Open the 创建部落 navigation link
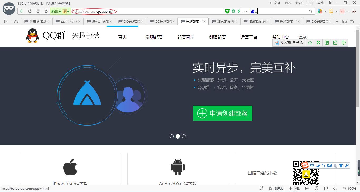Image resolution: width=360 pixels, height=192 pixels. tap(217, 37)
